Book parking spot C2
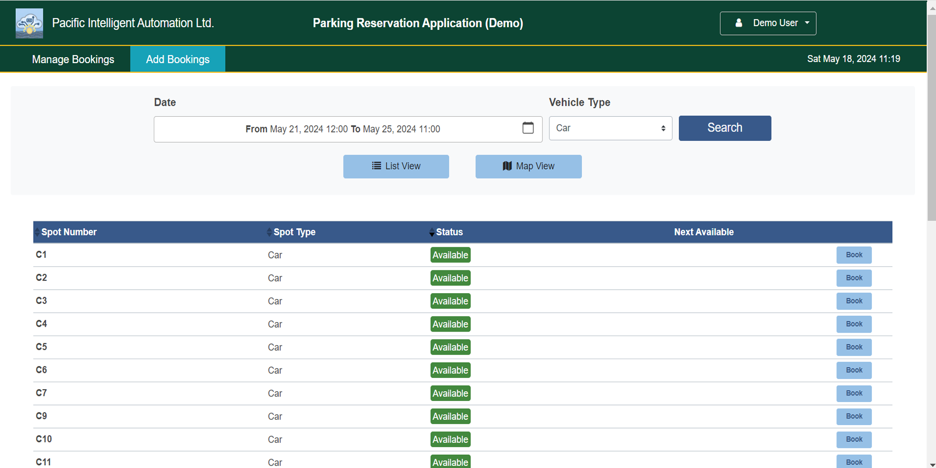 854,278
